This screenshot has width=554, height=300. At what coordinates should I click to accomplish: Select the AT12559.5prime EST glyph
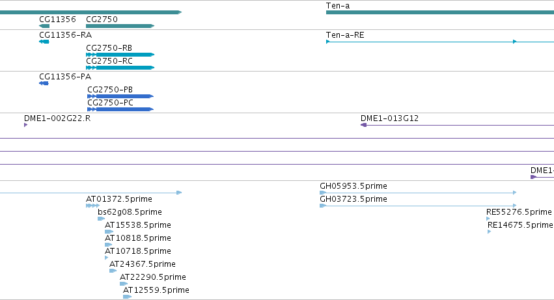127,297
